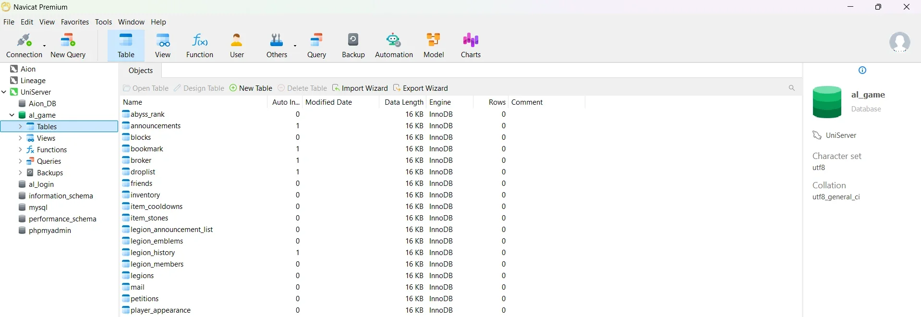Screen dimensions: 921x317
Task: Sort by the Name column header
Action: [x=194, y=102]
